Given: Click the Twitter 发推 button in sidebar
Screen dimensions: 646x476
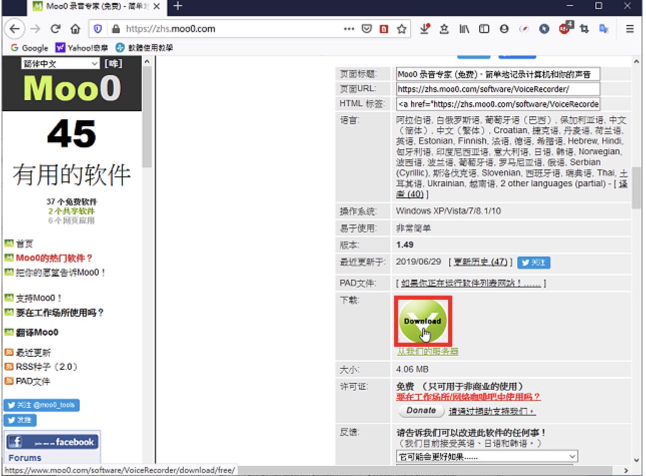Looking at the screenshot, I should pos(20,420).
